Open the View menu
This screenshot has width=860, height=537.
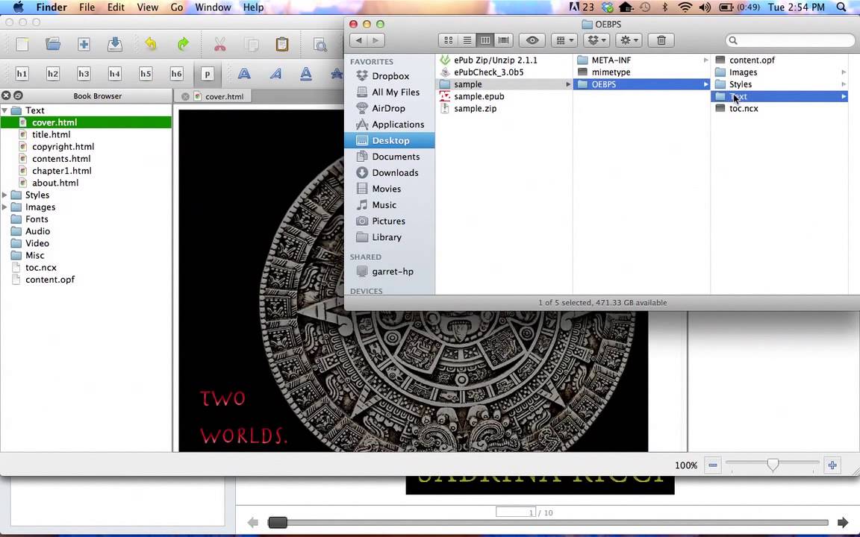[147, 7]
